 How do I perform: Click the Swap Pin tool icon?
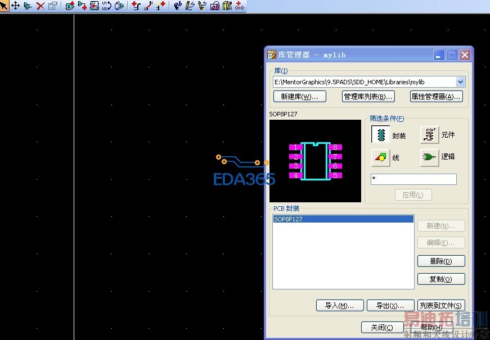click(x=119, y=6)
